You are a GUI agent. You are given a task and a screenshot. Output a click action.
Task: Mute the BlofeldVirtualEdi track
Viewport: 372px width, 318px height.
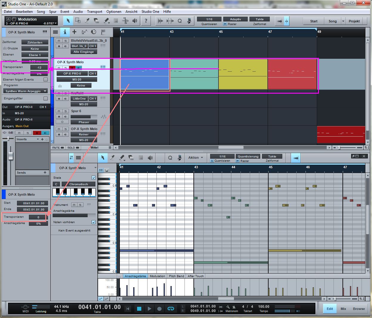click(59, 41)
